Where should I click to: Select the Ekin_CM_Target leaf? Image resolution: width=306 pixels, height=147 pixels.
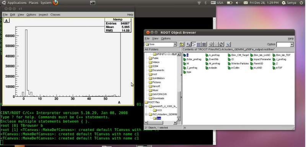tap(238, 55)
